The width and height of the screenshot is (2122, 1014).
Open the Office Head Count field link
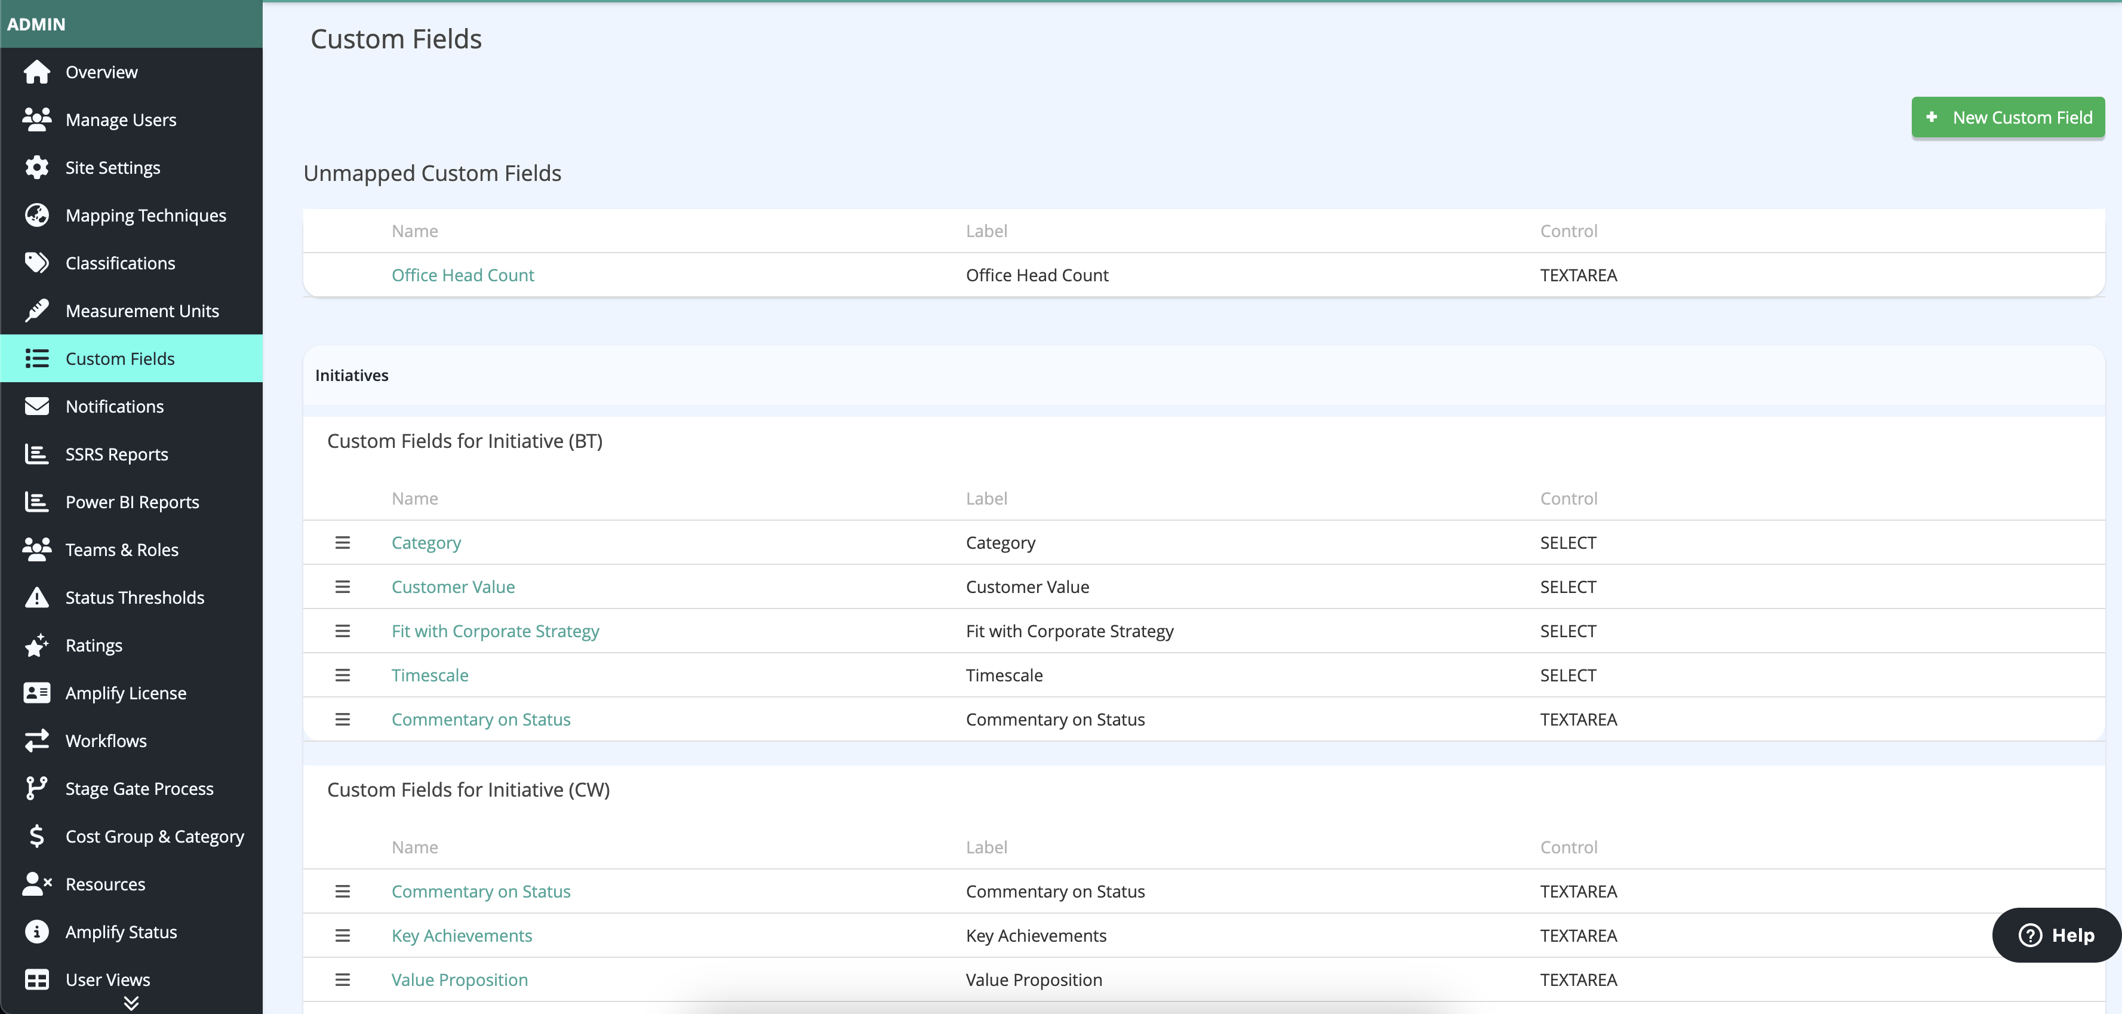[463, 275]
